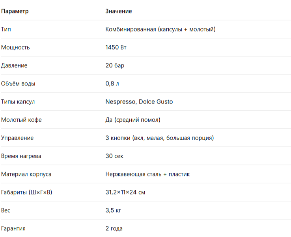This screenshot has height=237, width=291.
Task: Click the 3,5 кг weight value
Action: tap(113, 210)
